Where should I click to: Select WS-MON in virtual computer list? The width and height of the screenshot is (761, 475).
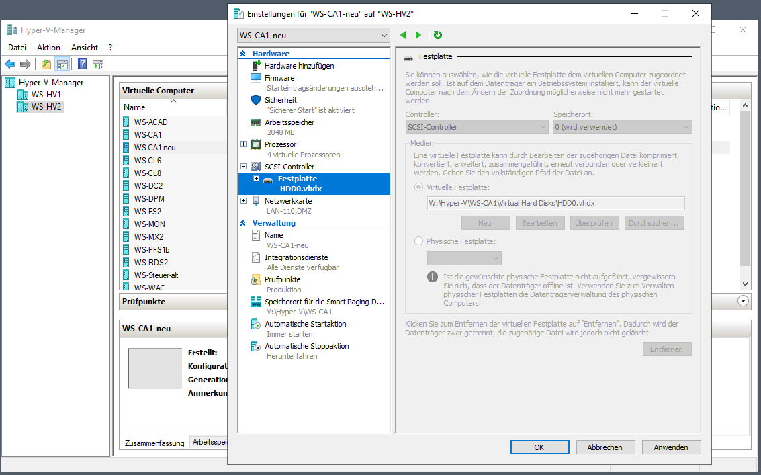click(x=150, y=224)
